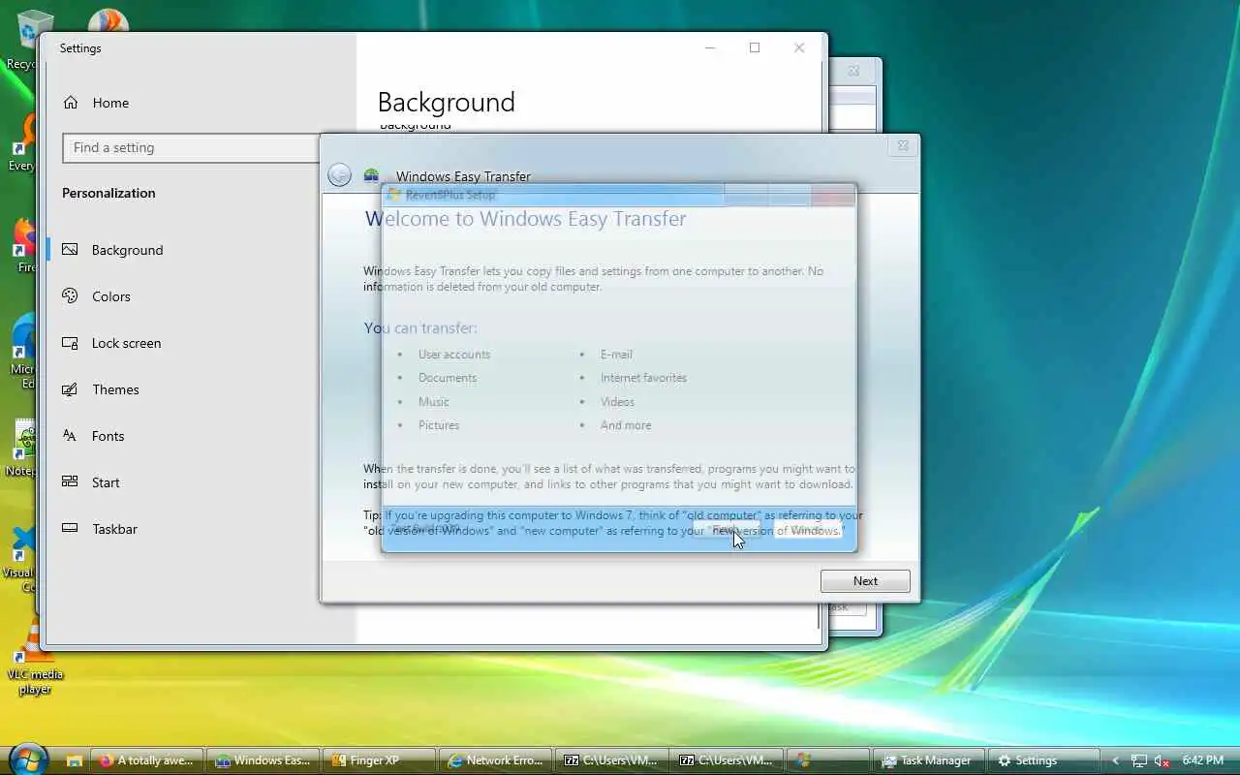Click the Themes brush icon in sidebar
The height and width of the screenshot is (775, 1240).
pos(70,388)
